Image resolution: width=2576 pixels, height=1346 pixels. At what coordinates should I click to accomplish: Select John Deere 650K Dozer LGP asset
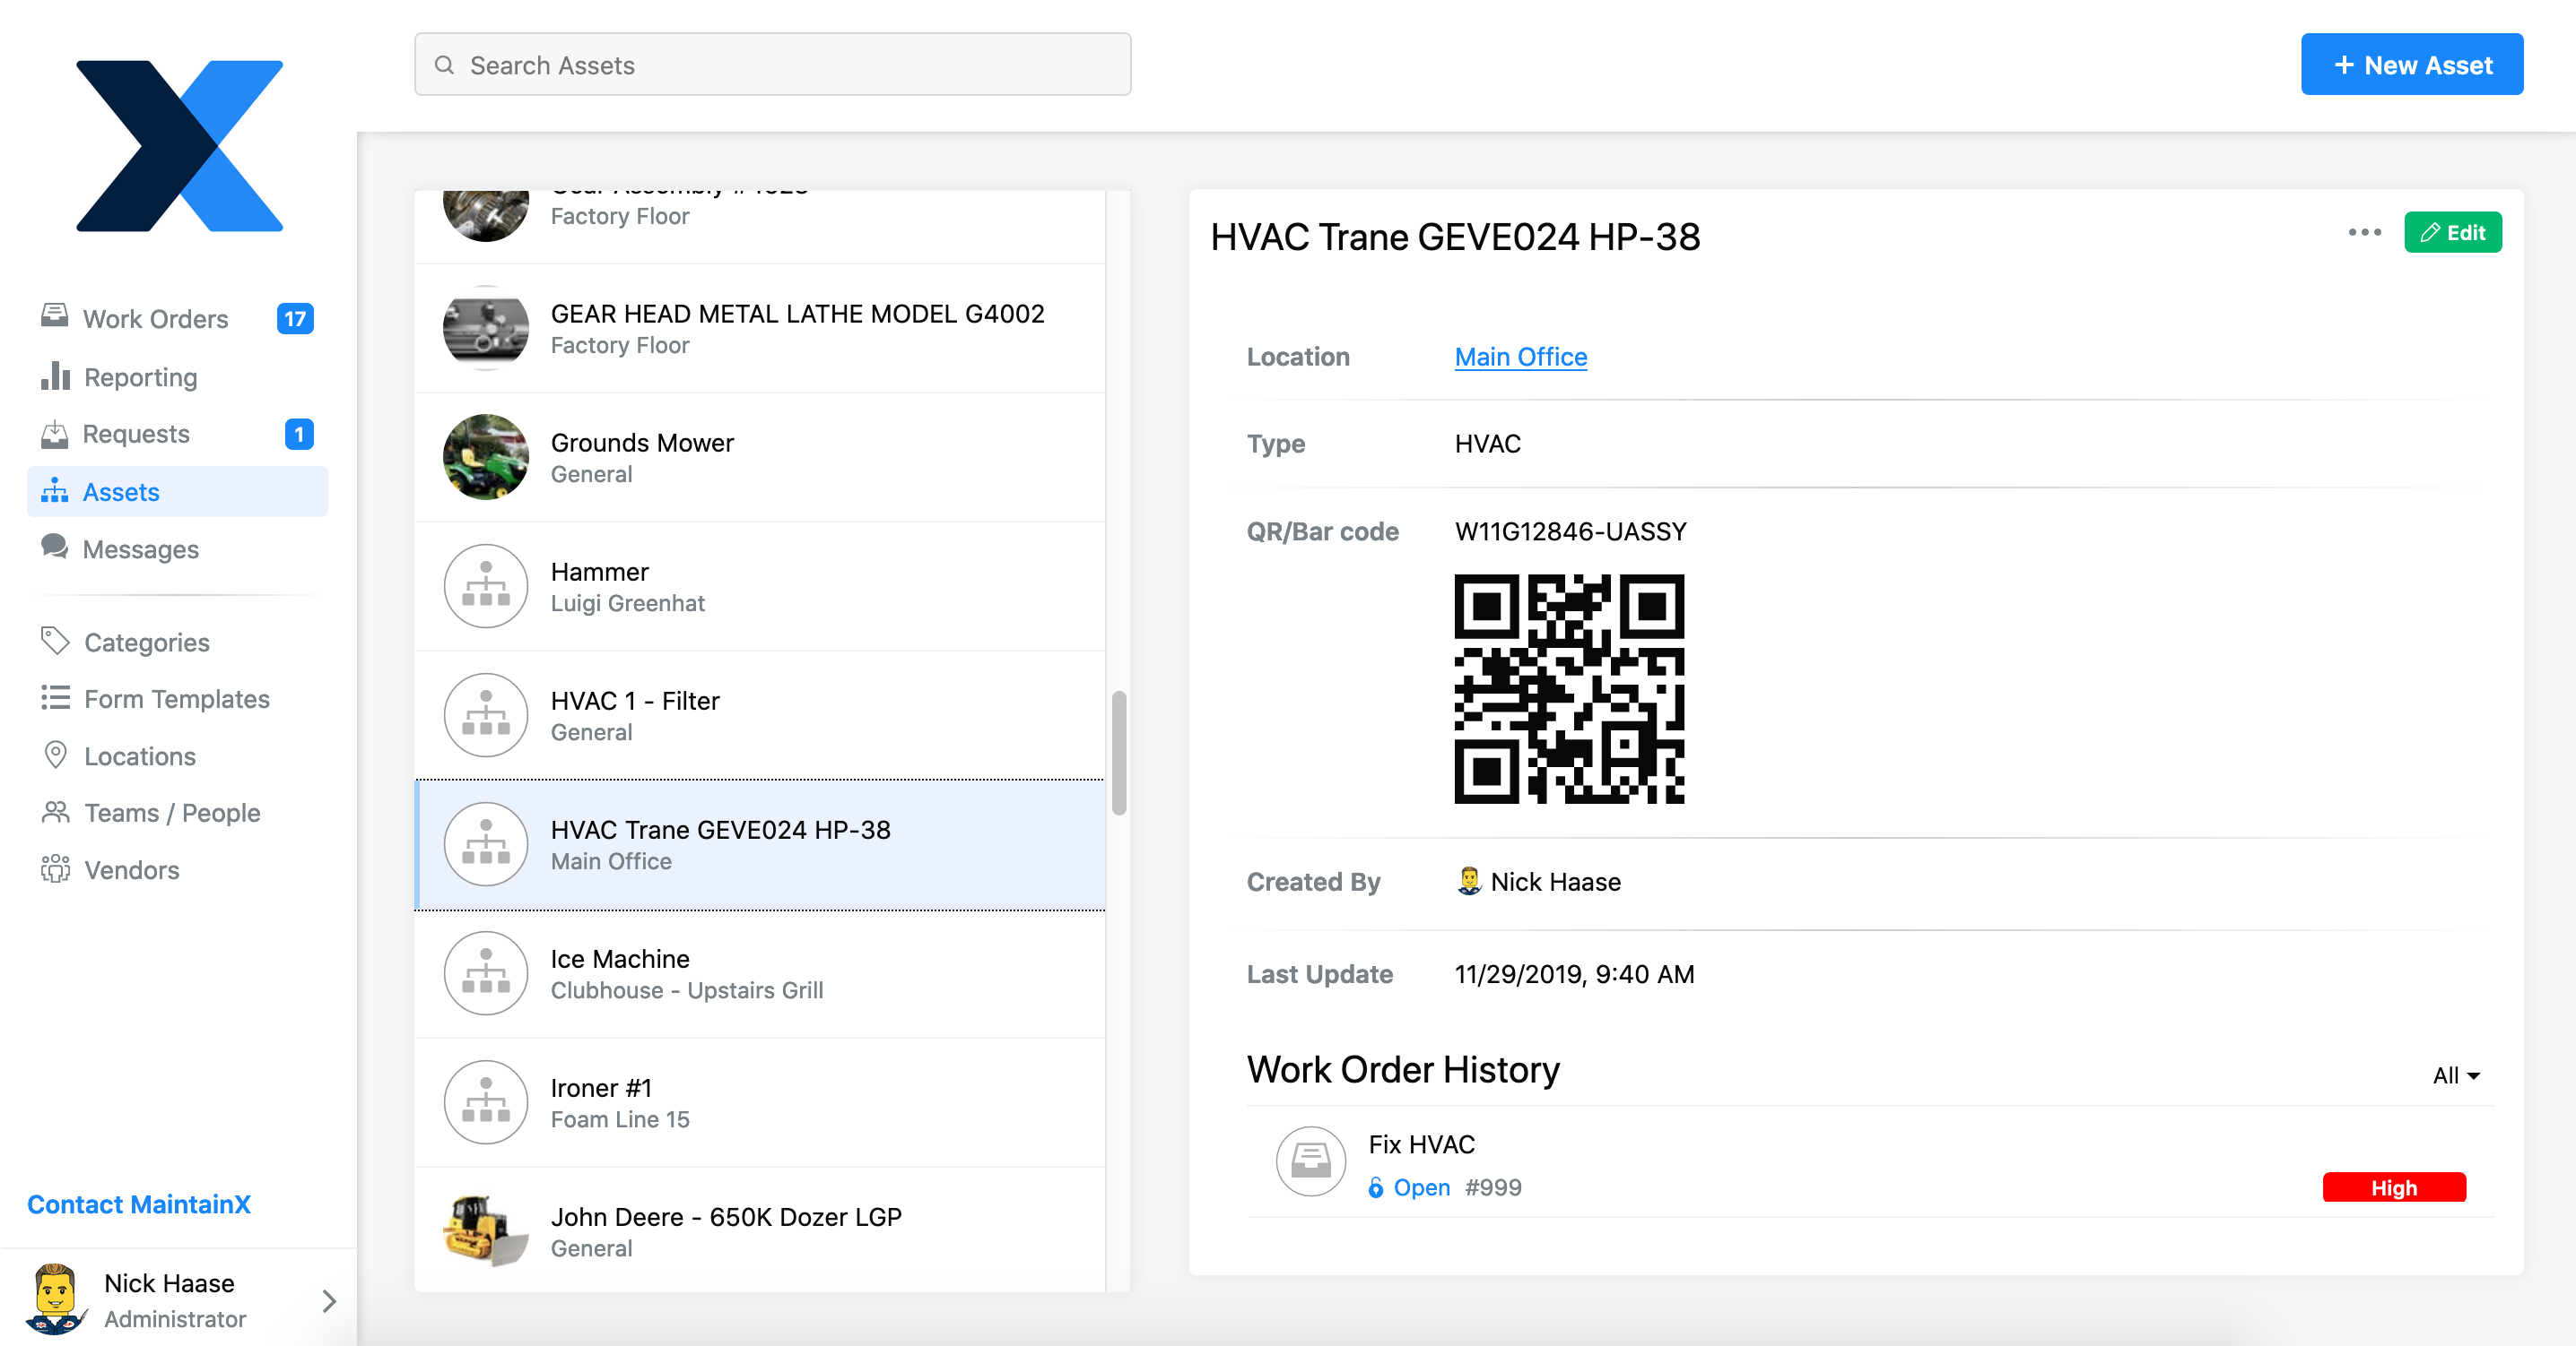(760, 1230)
